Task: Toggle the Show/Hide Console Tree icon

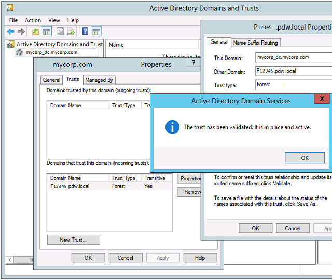Action: tap(46, 32)
